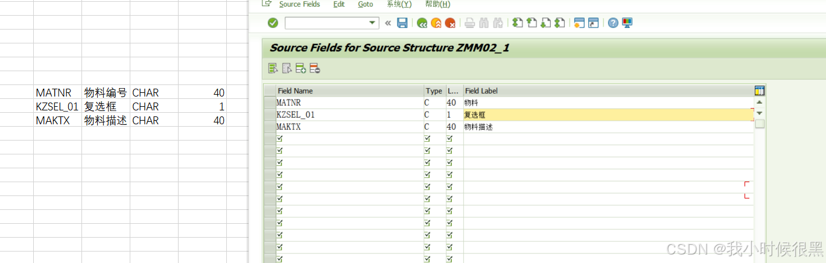The image size is (826, 263).
Task: Click the delete row icon with red minus
Action: click(x=314, y=69)
